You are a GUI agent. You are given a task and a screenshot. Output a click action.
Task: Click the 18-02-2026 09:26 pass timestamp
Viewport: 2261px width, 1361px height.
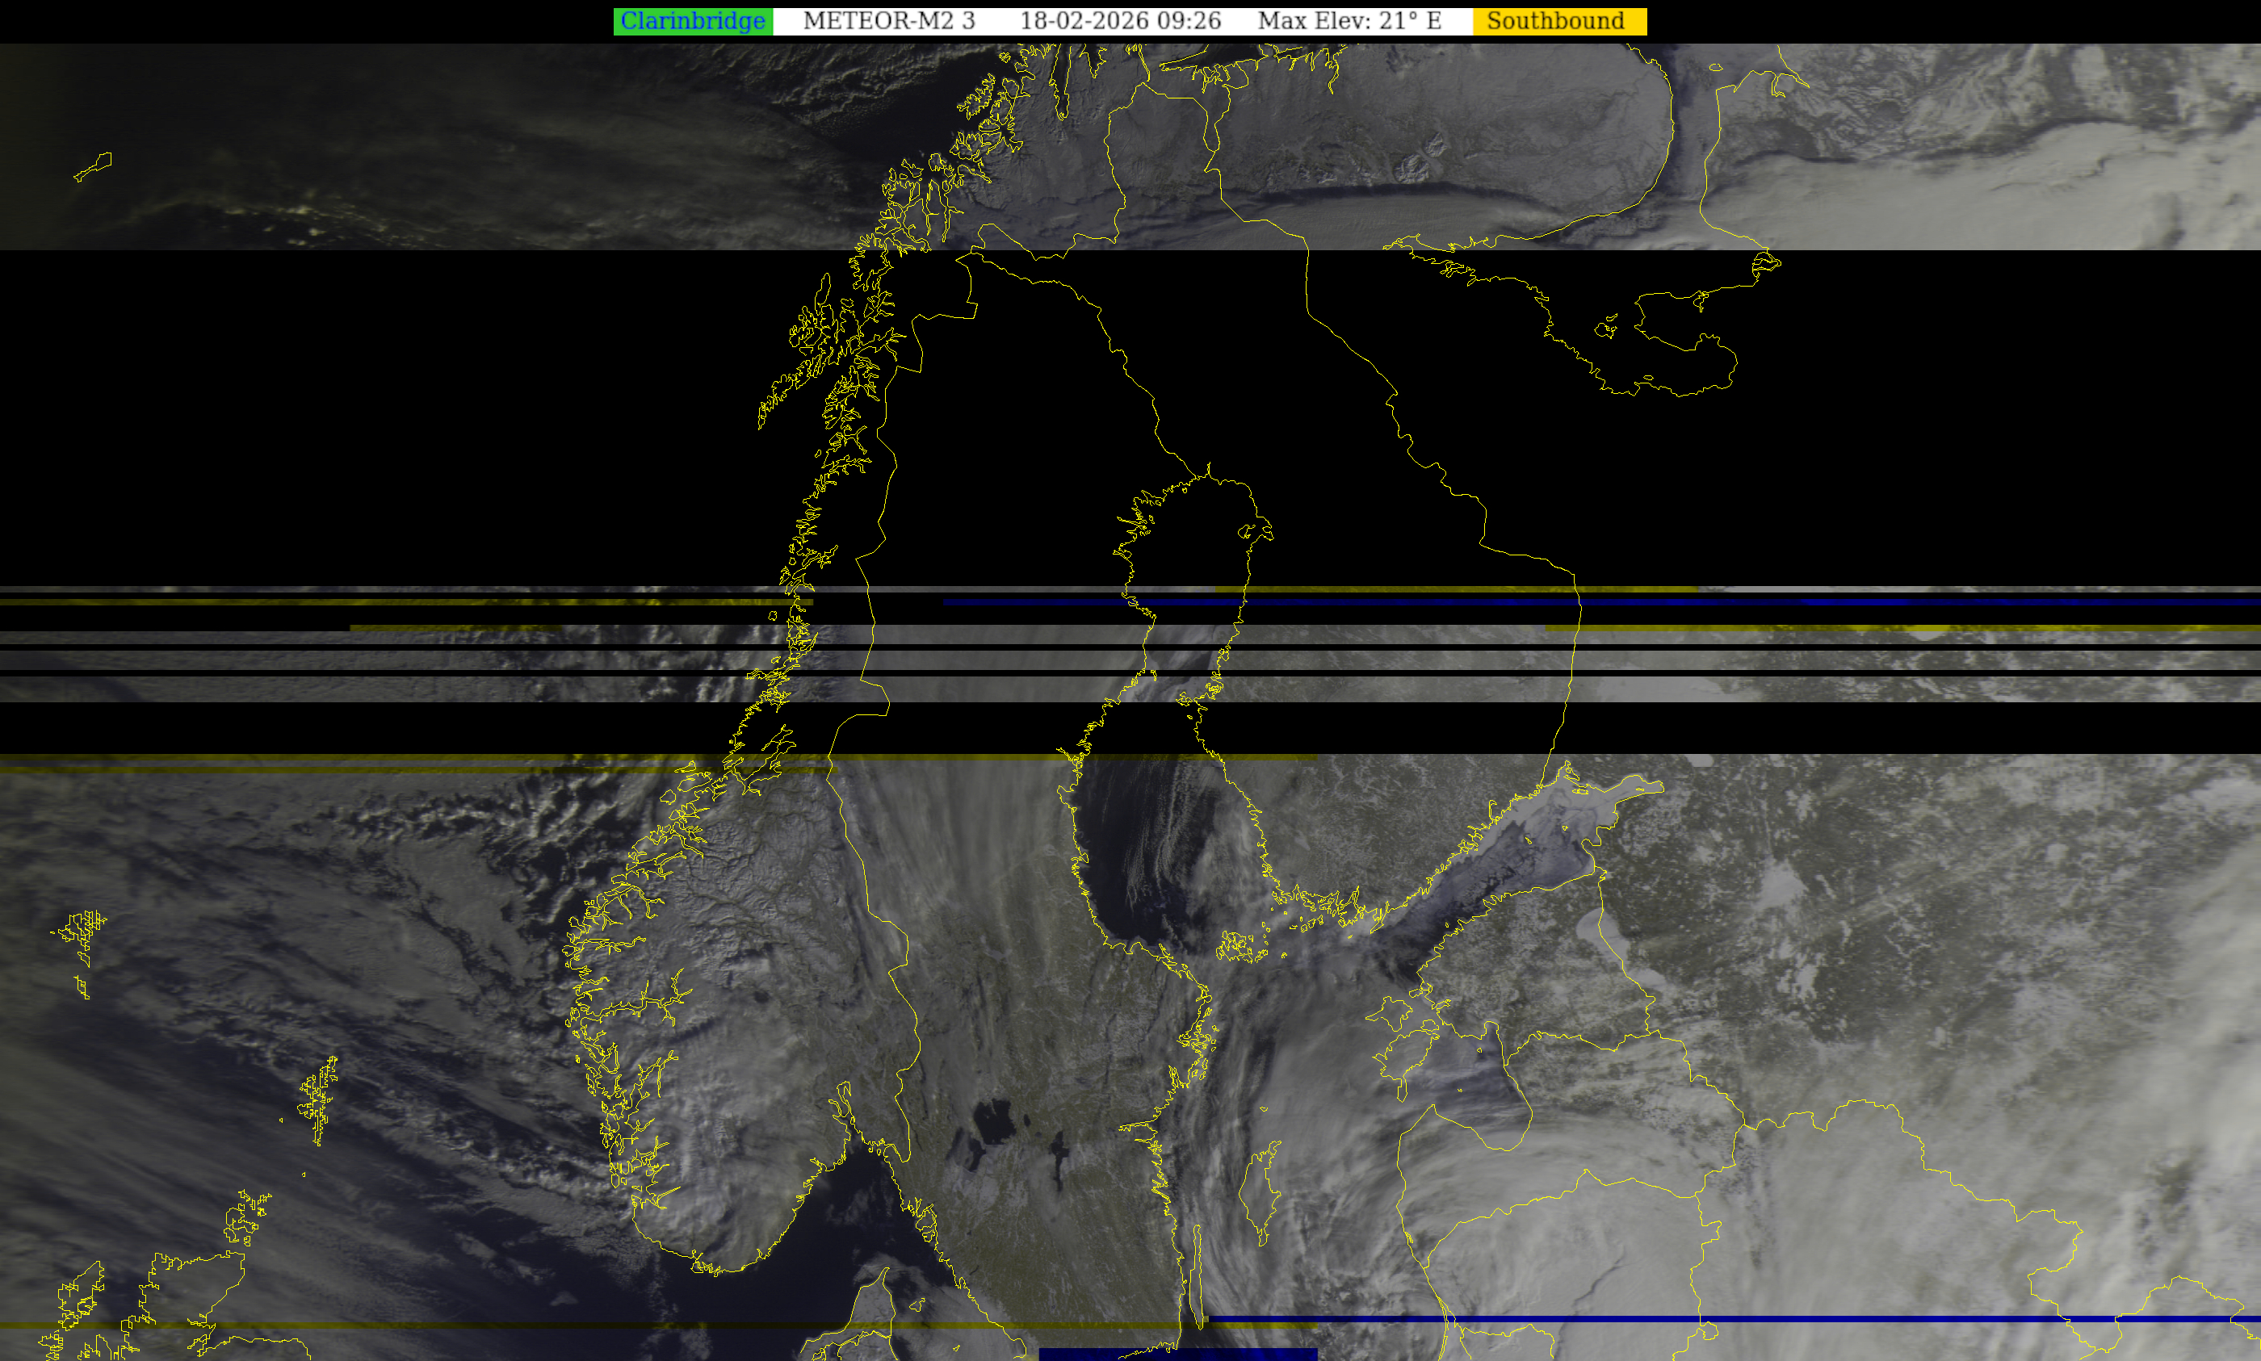tap(1120, 21)
